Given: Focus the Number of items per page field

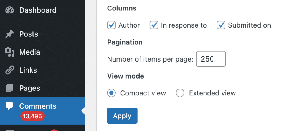Looking at the screenshot, I should 211,59.
